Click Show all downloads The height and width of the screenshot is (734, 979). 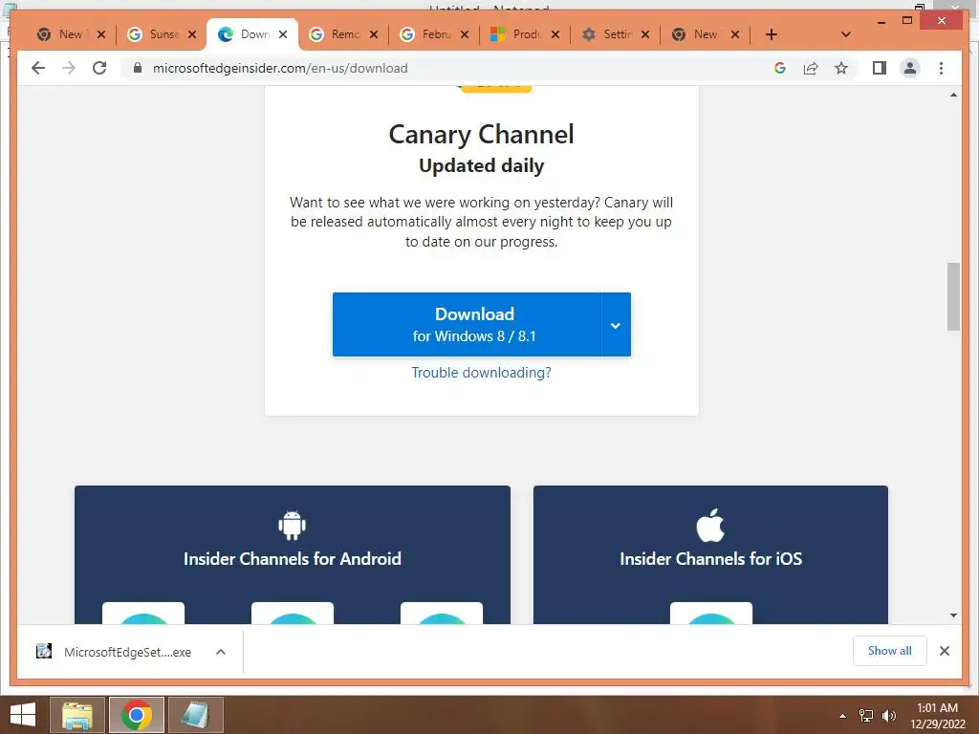pos(890,651)
